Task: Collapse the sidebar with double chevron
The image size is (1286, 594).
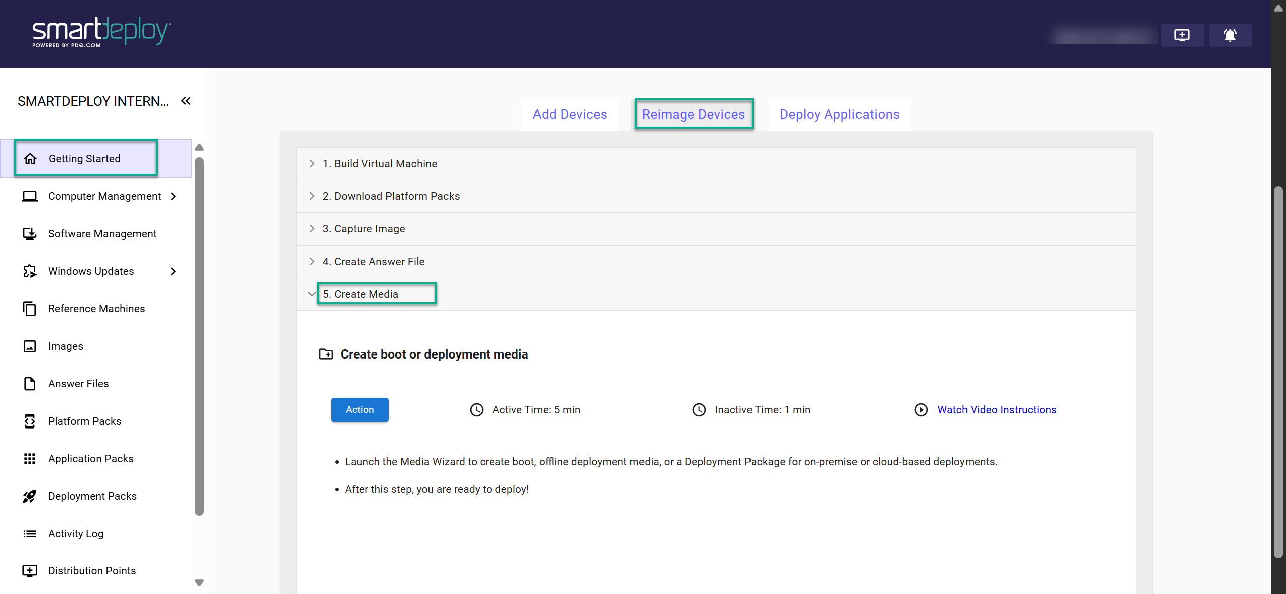Action: [186, 101]
